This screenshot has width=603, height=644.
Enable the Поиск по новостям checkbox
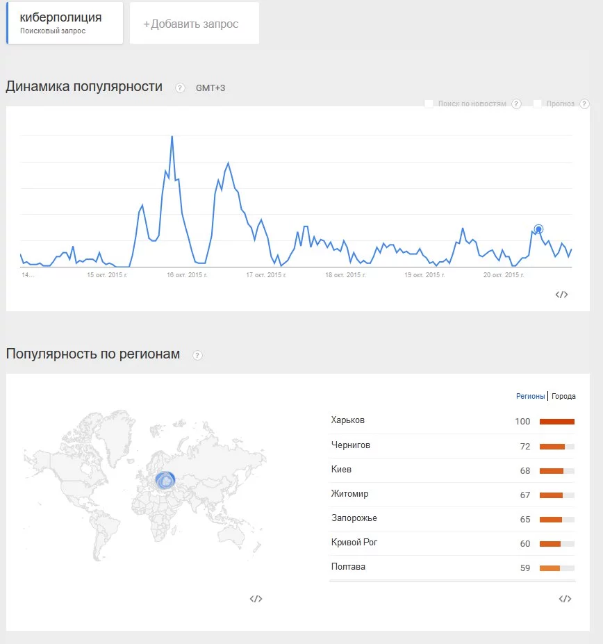click(x=429, y=104)
